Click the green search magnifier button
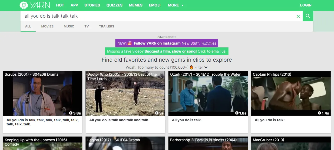This screenshot has width=334, height=150. [x=308, y=16]
